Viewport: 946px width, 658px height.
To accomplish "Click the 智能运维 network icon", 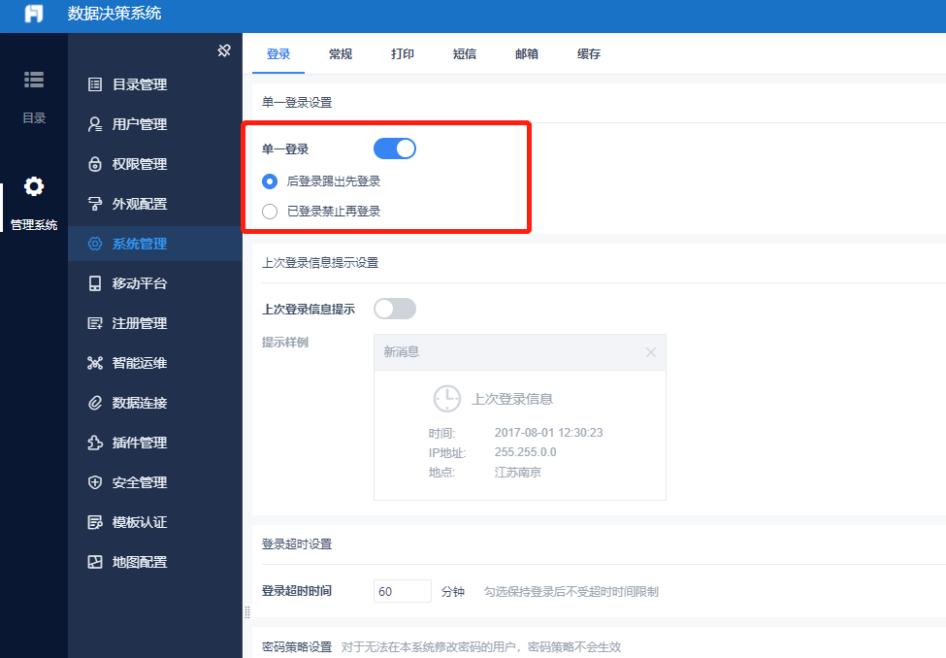I will [95, 363].
